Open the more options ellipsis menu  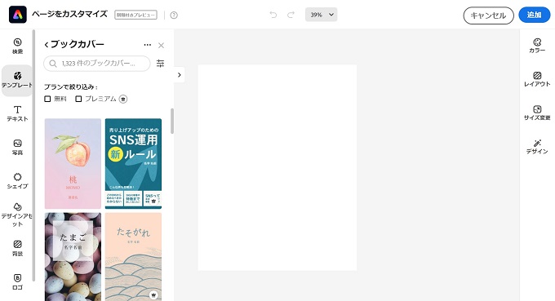(148, 45)
